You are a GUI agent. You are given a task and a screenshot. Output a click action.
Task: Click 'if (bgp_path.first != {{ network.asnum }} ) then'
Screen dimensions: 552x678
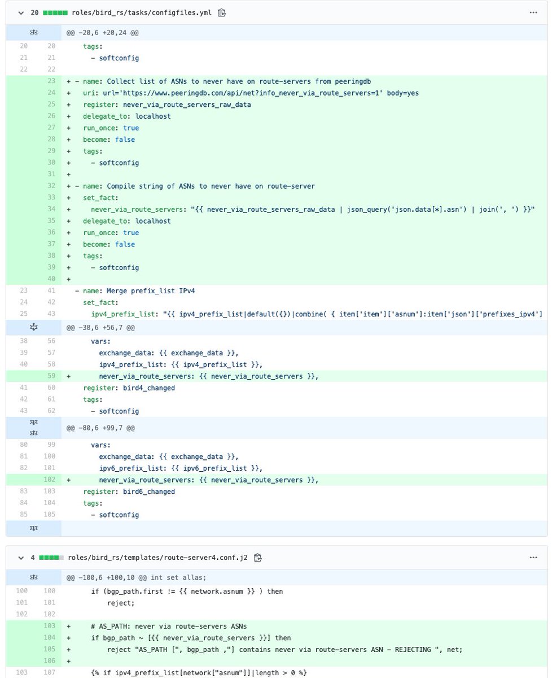(x=187, y=591)
